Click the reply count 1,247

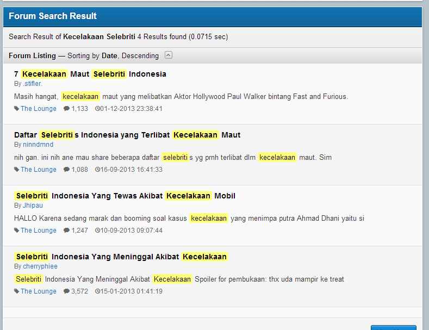click(79, 231)
